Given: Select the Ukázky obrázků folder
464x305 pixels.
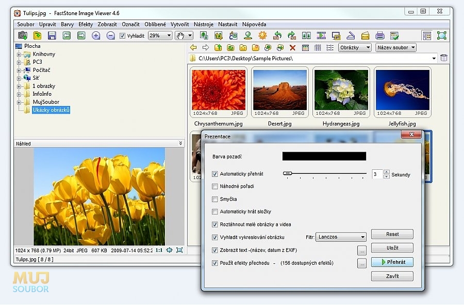Looking at the screenshot, I should (x=51, y=110).
